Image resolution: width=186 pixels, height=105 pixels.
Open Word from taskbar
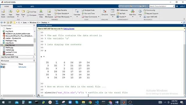pos(117,102)
